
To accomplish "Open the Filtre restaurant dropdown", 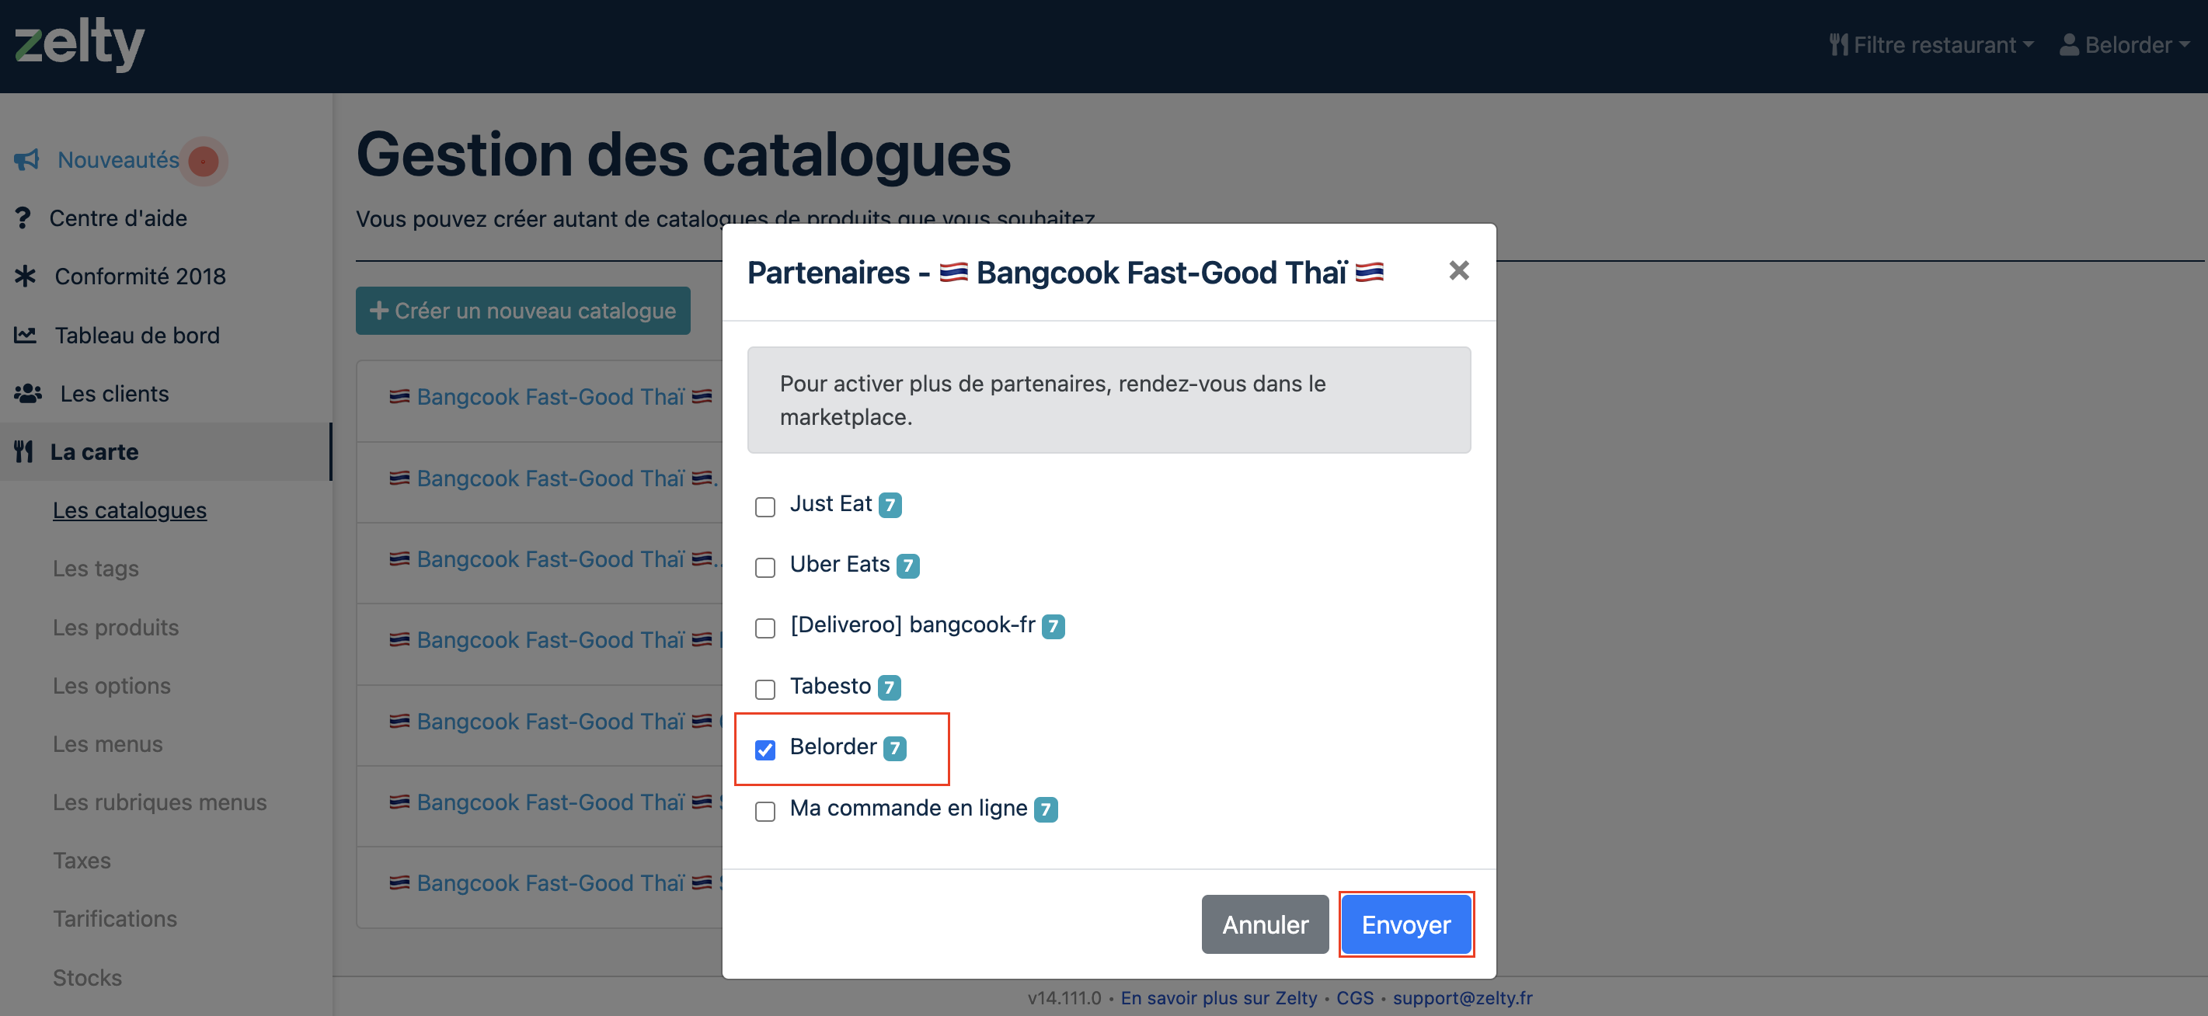I will tap(1931, 44).
